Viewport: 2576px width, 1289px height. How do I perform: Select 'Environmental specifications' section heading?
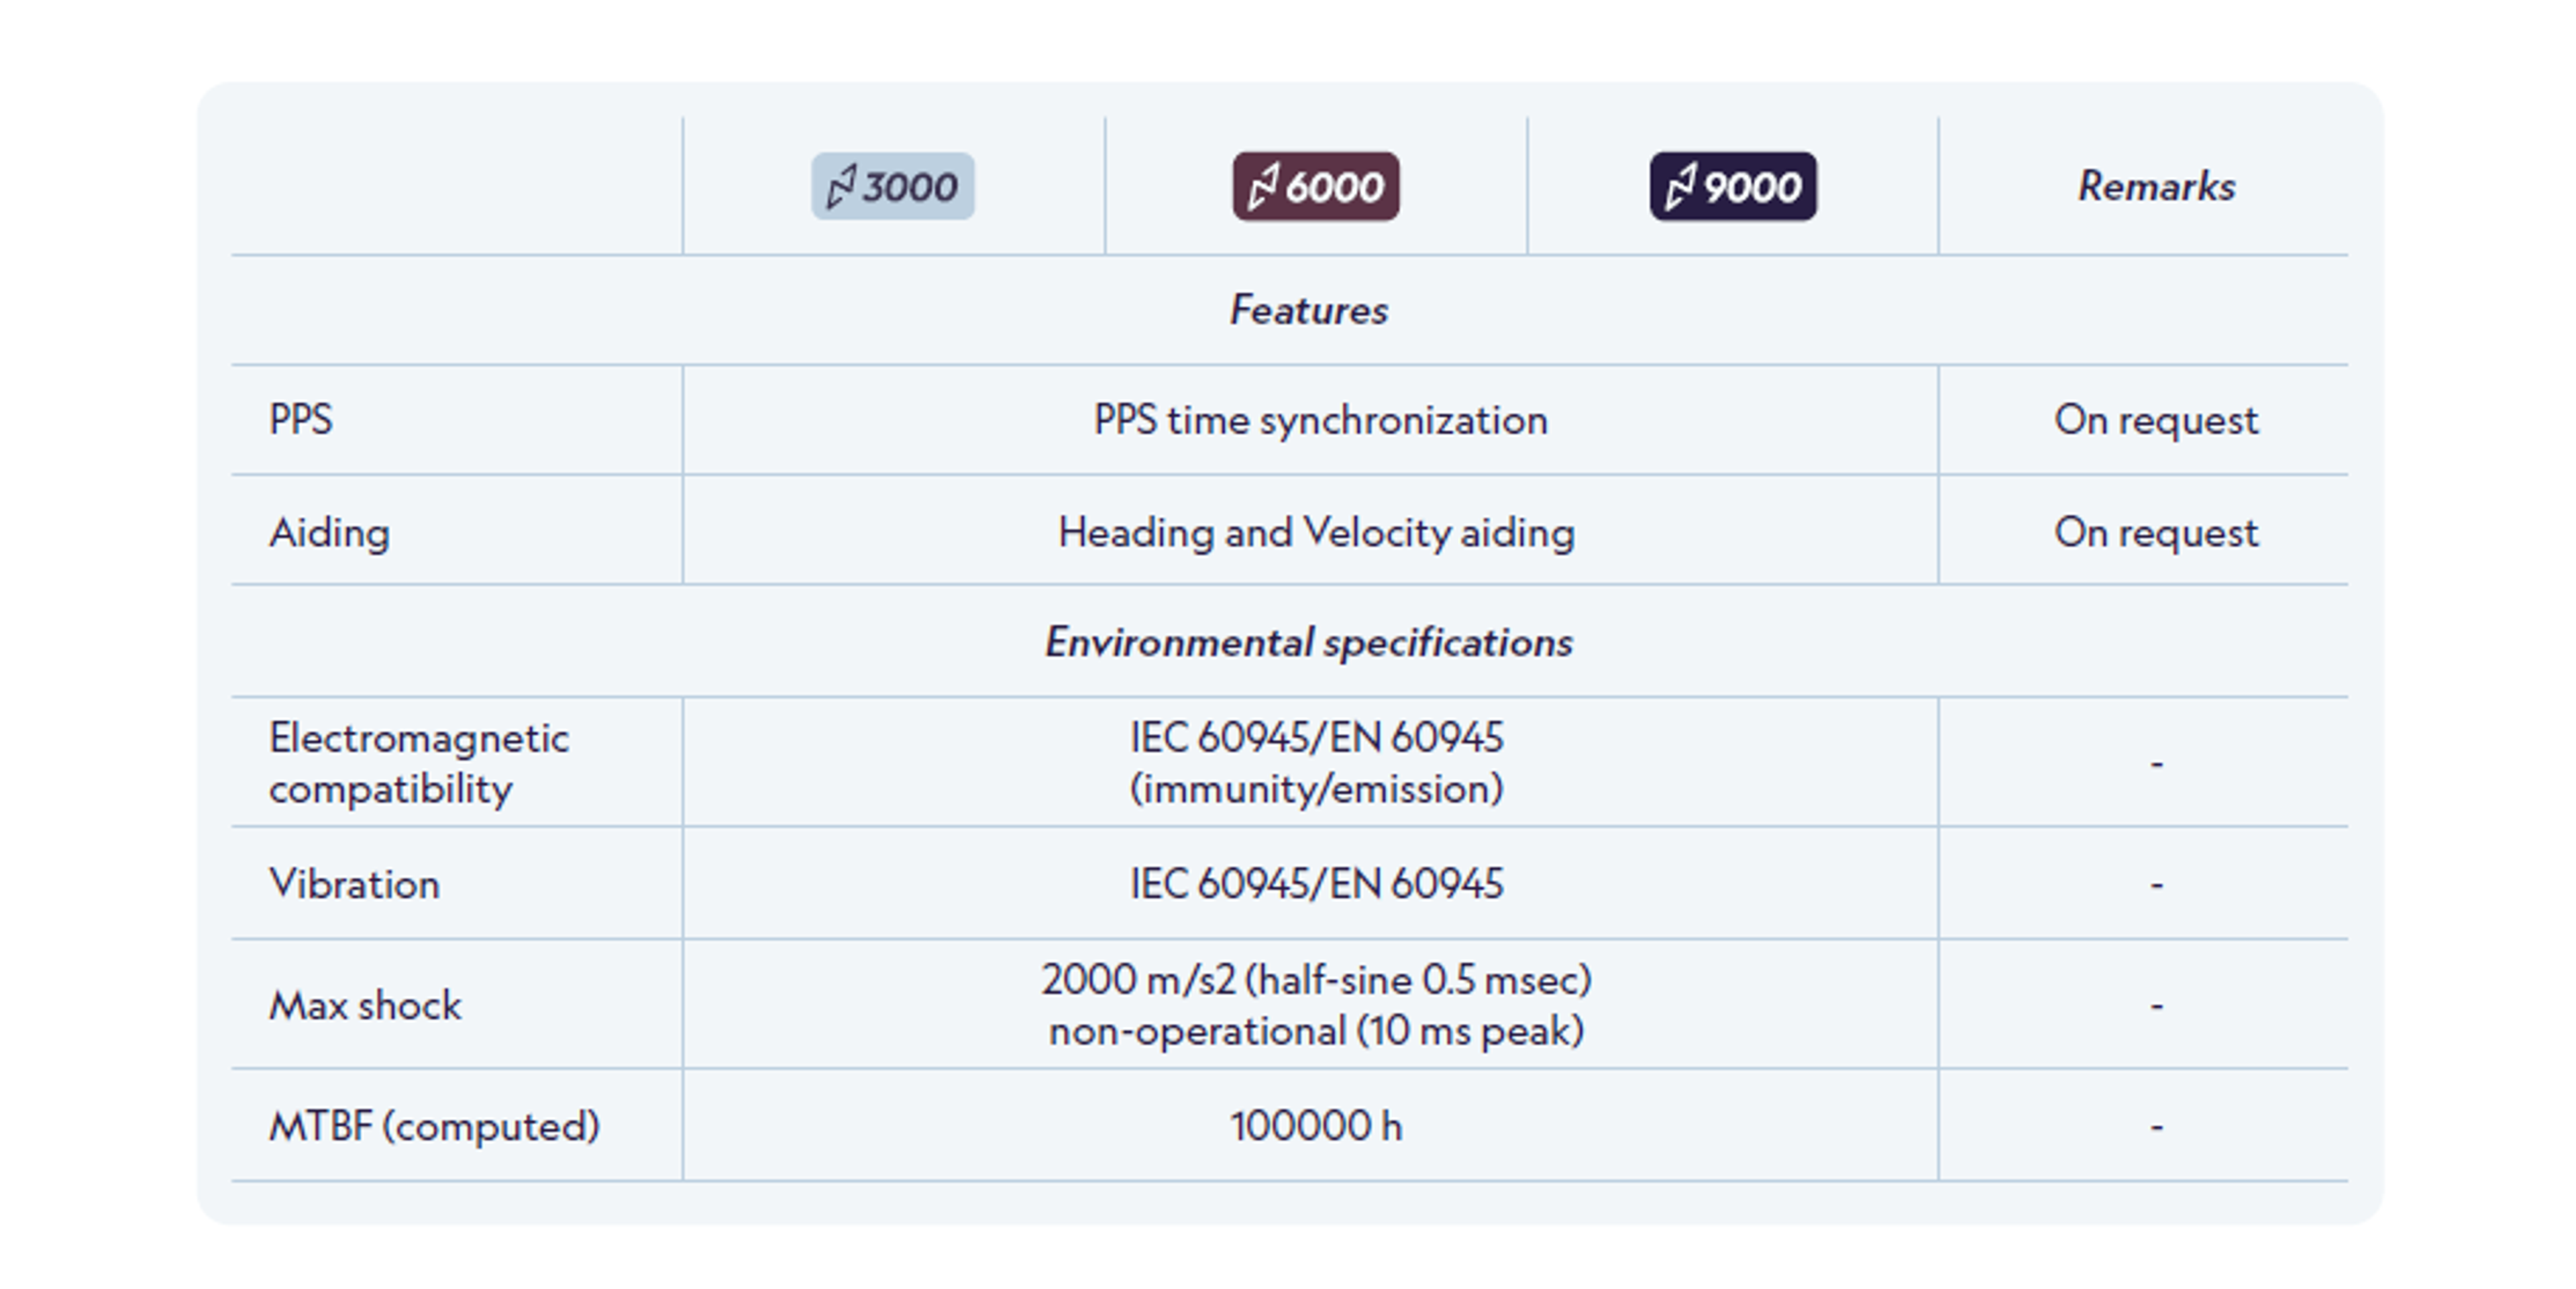pos(1308,642)
